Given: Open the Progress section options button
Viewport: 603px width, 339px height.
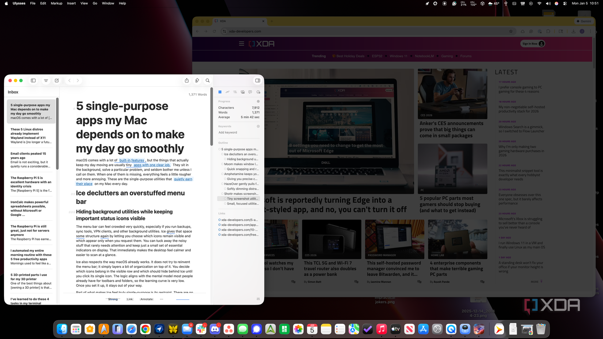Looking at the screenshot, I should coord(258,101).
